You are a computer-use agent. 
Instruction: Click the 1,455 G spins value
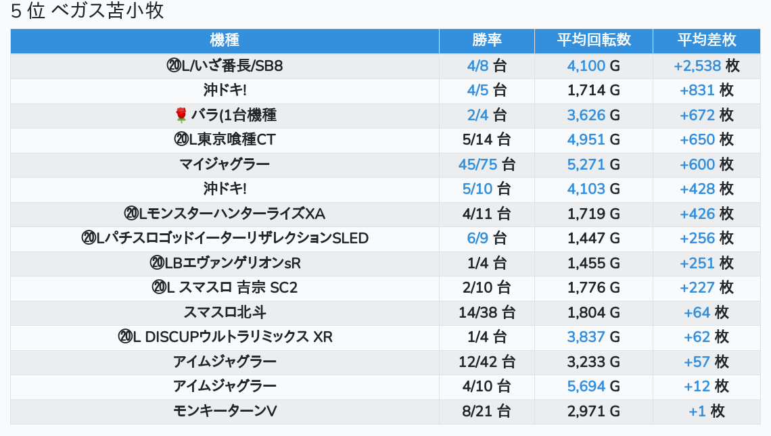click(594, 263)
